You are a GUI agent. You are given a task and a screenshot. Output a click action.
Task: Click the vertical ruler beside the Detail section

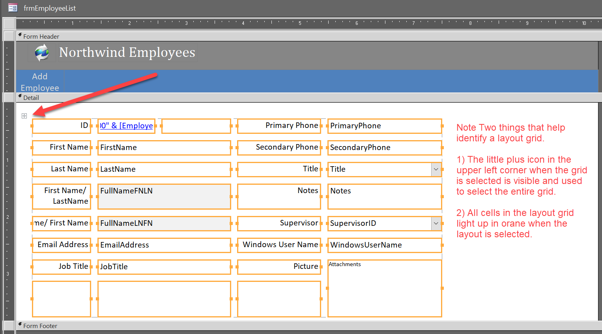(9, 212)
